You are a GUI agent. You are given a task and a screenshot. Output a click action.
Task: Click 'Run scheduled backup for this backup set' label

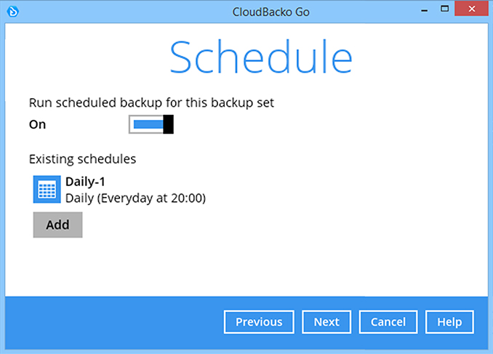pyautogui.click(x=151, y=102)
